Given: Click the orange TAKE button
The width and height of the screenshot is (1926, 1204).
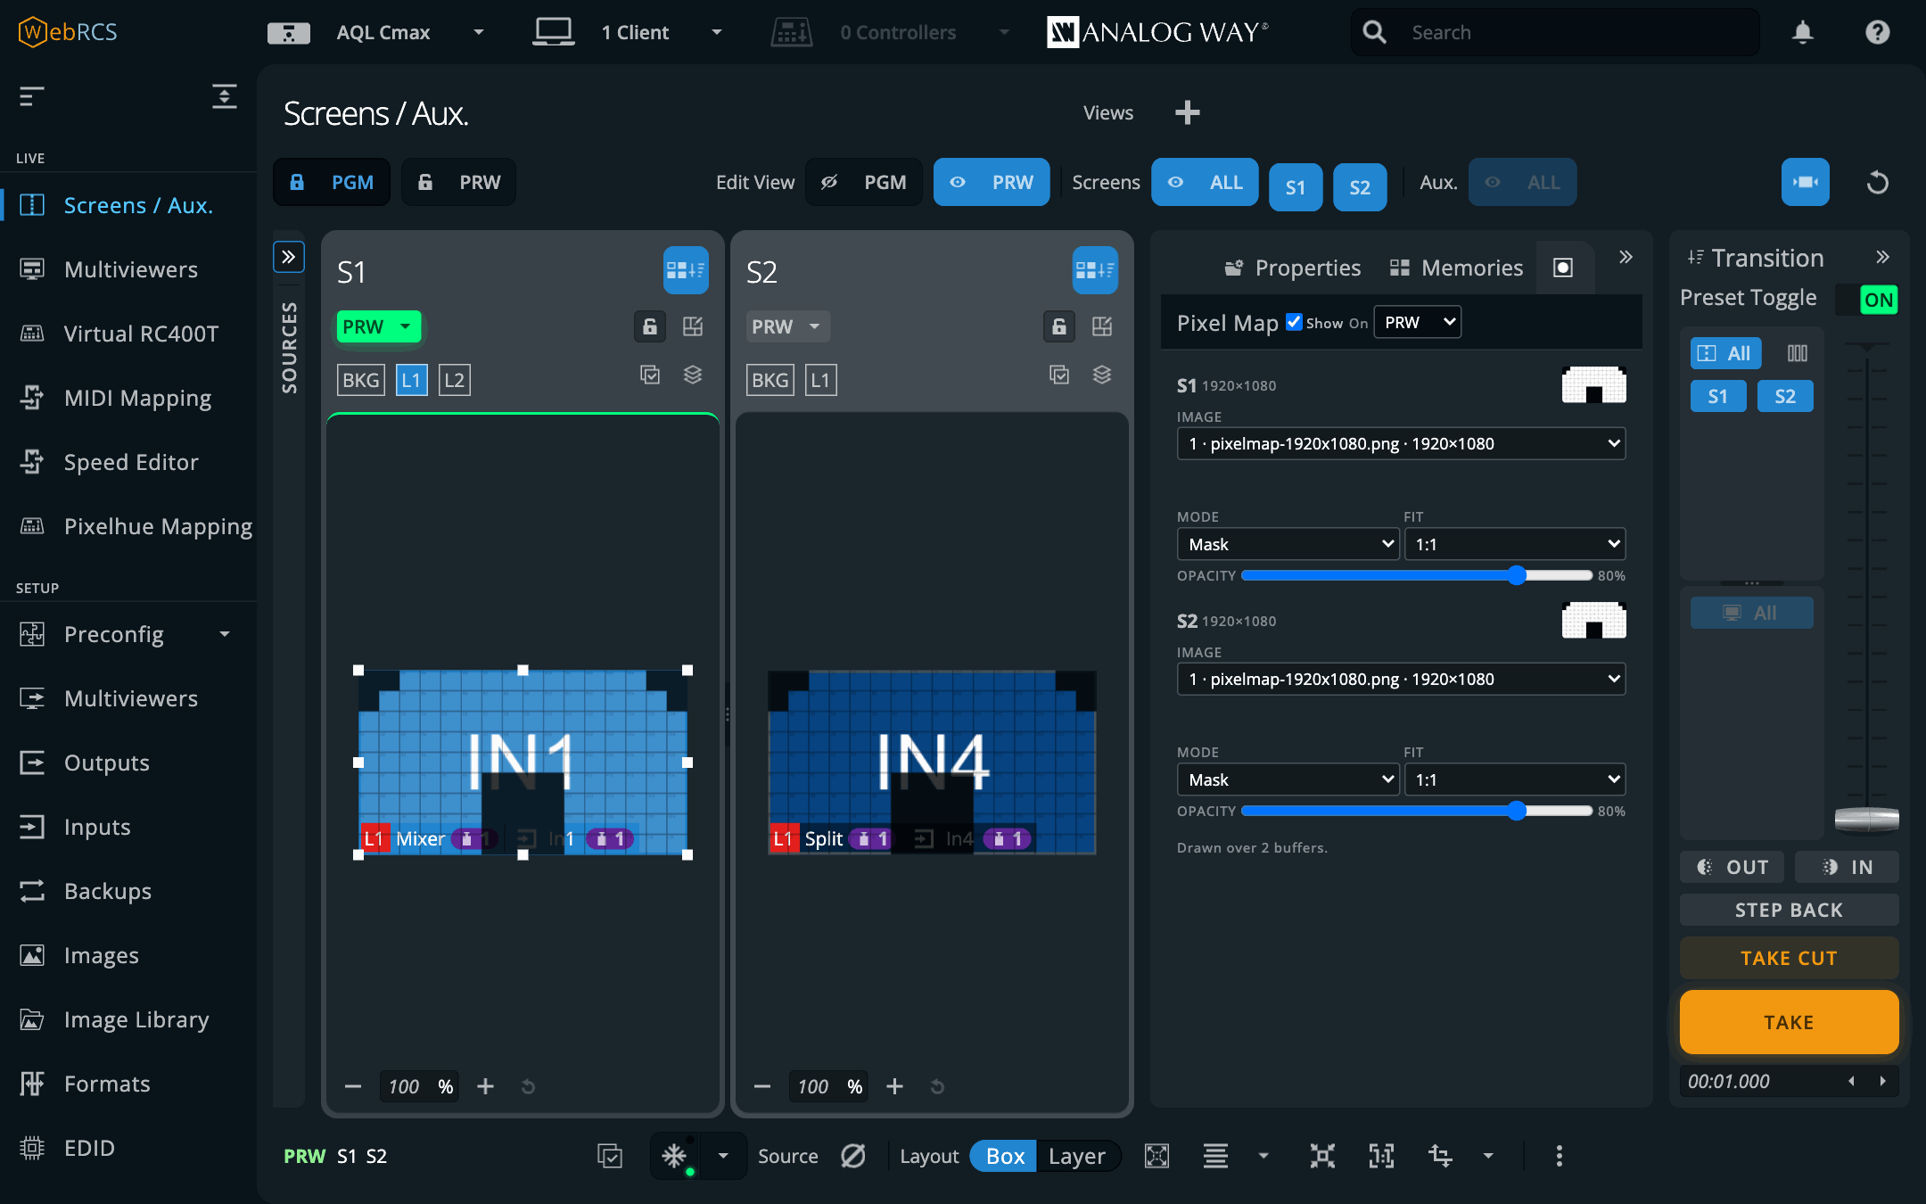Looking at the screenshot, I should click(x=1789, y=1022).
